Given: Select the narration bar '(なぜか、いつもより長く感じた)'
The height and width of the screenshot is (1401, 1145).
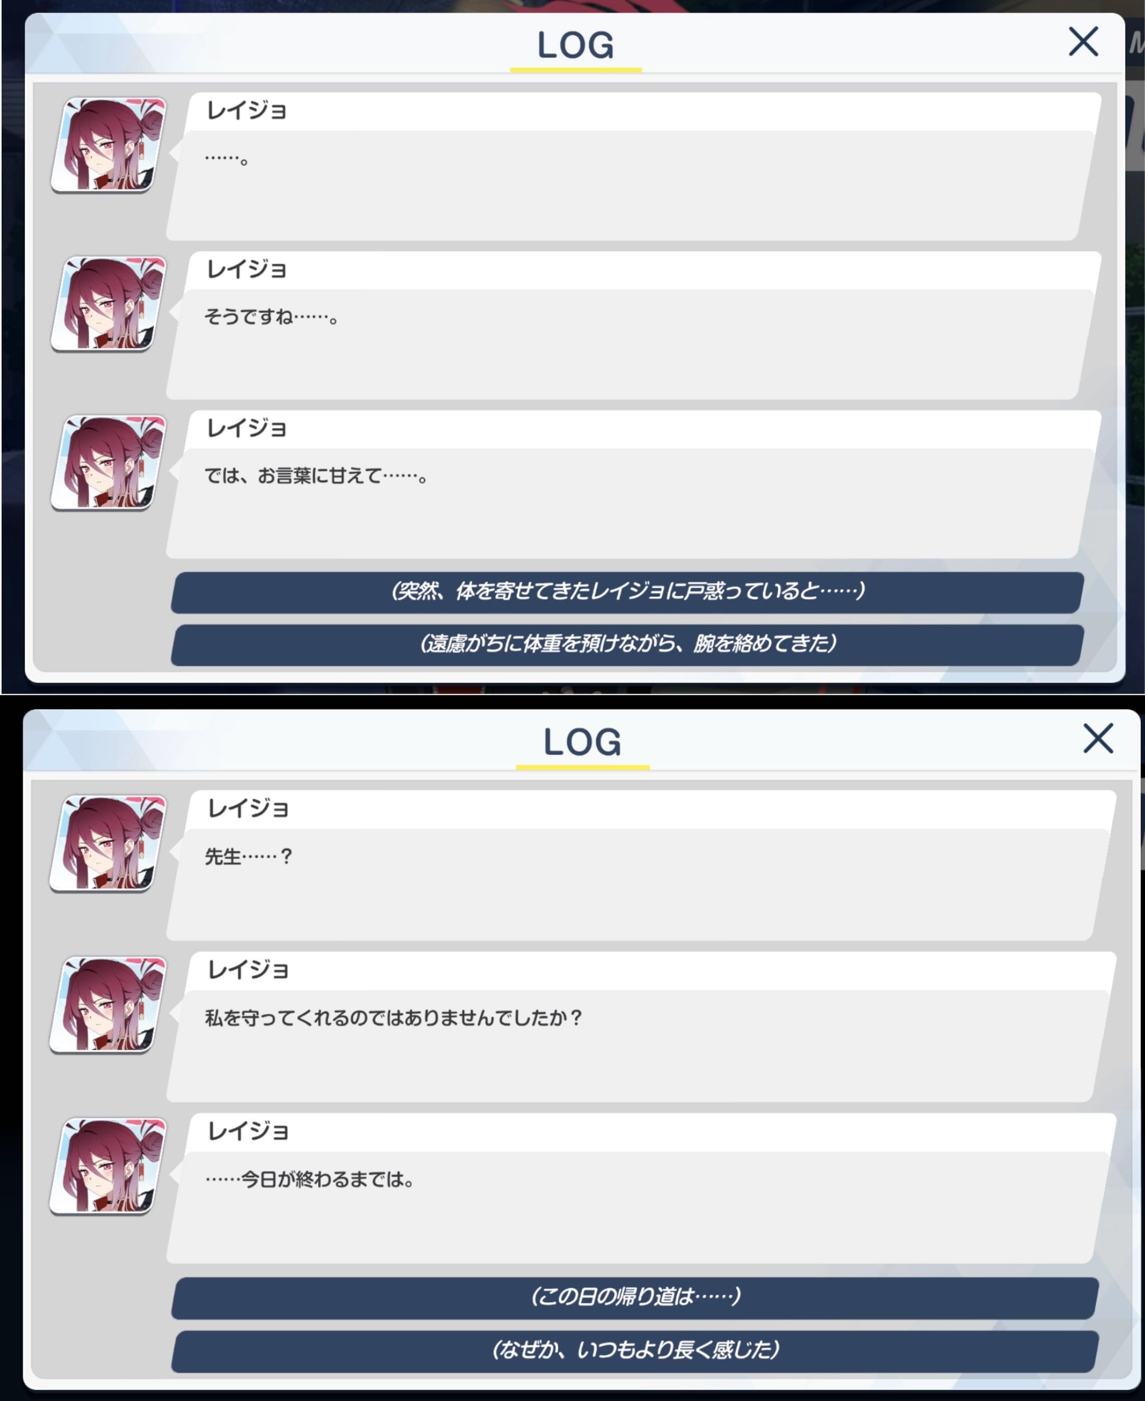Looking at the screenshot, I should click(635, 1351).
